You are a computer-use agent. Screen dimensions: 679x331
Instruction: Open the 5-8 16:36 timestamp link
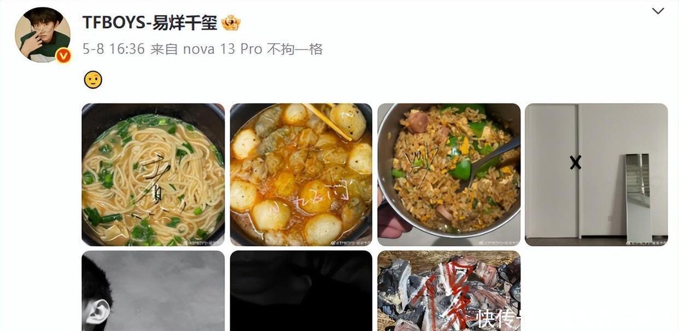point(114,49)
